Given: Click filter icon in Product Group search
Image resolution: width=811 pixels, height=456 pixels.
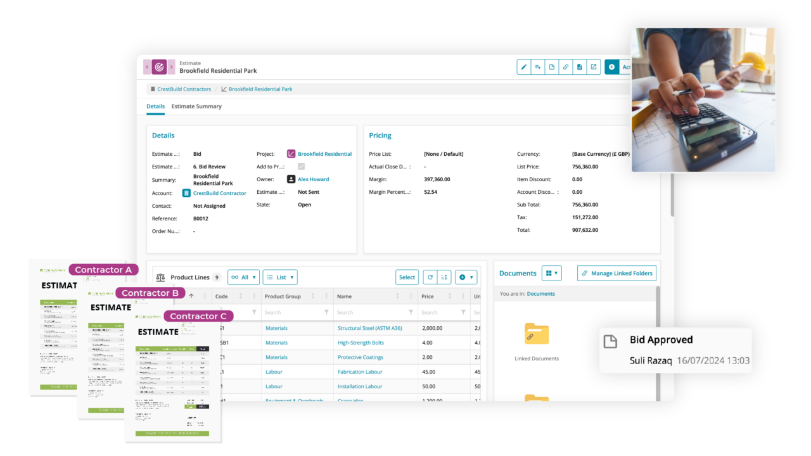Looking at the screenshot, I should click(x=326, y=312).
